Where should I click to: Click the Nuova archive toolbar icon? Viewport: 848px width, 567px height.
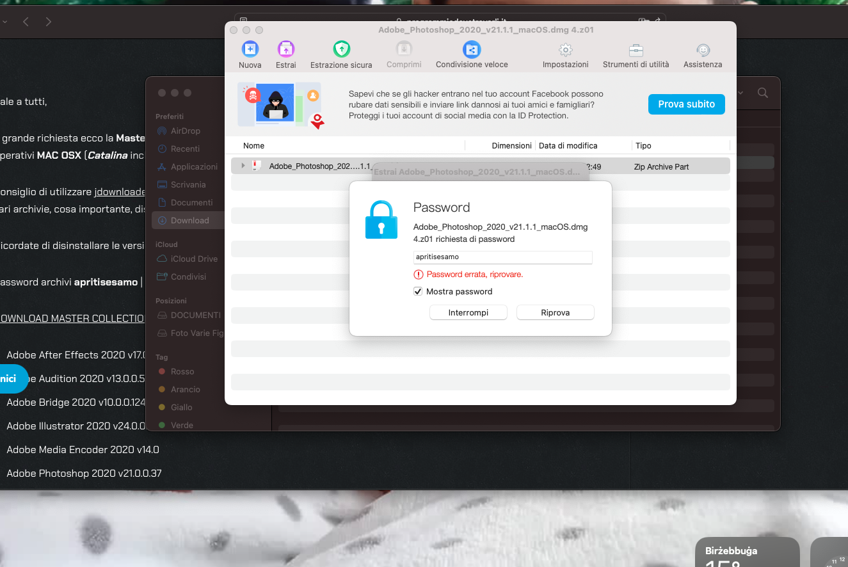click(x=250, y=49)
